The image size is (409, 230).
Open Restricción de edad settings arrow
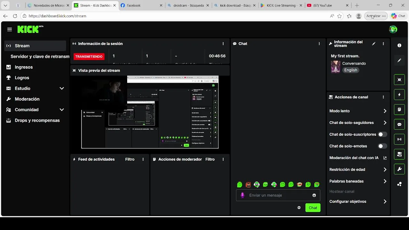(x=385, y=170)
